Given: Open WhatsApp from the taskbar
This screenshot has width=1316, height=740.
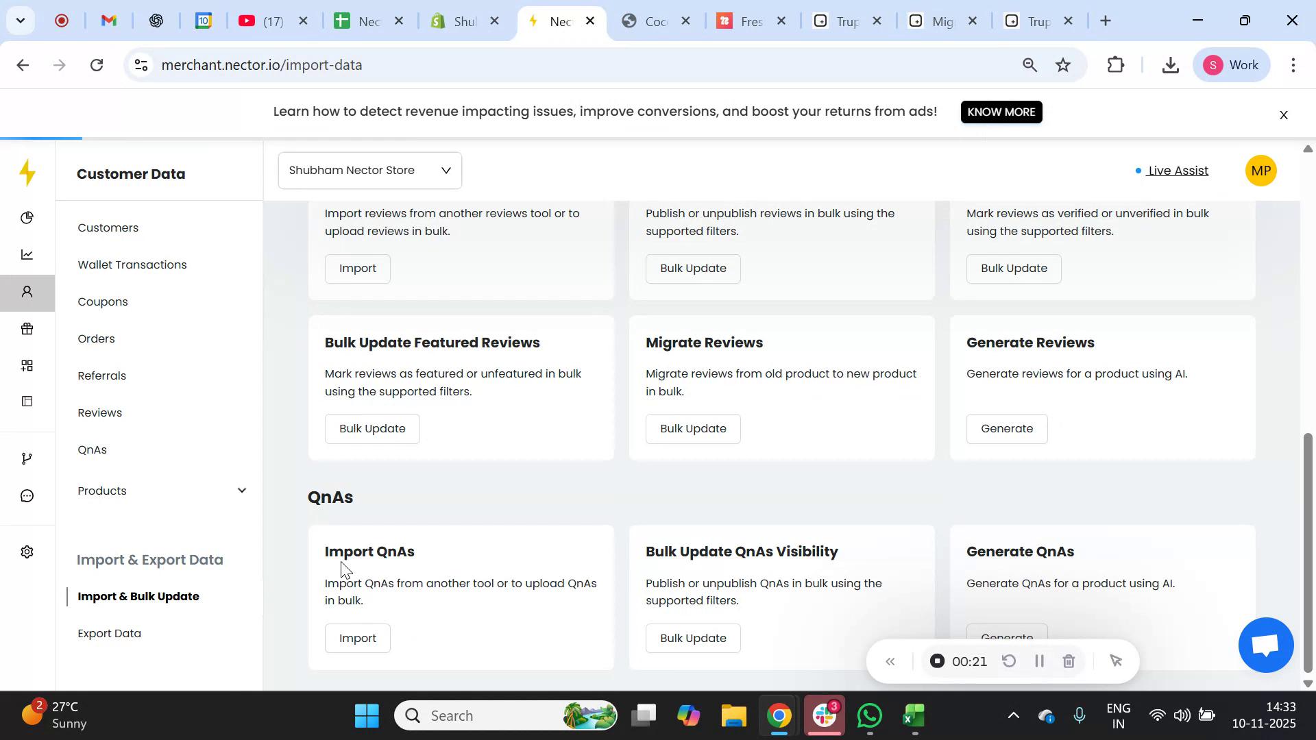Looking at the screenshot, I should [x=868, y=715].
